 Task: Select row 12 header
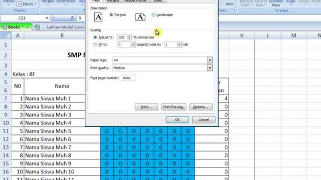[x=6, y=139]
